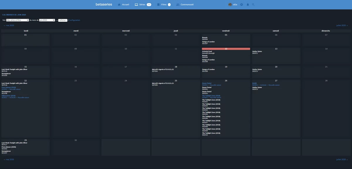
Task: Open Brassic S02E06 on the 12th
Action: 205,56
